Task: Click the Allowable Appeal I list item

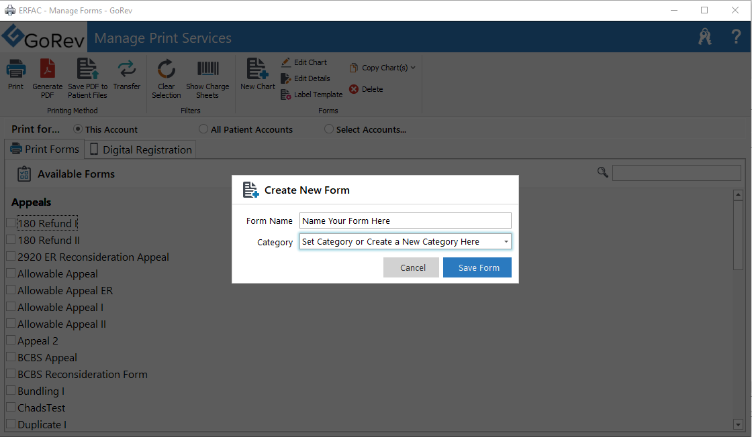Action: click(60, 307)
